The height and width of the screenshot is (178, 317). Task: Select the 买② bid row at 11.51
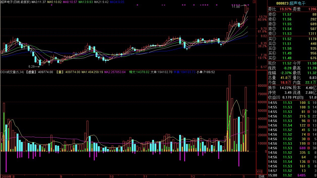[292, 44]
